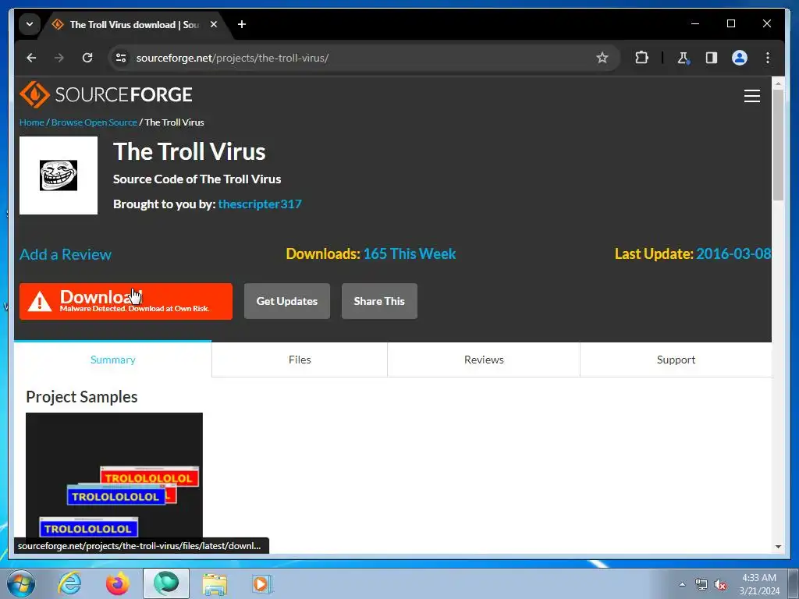Open the Home breadcrumb link
The width and height of the screenshot is (799, 599).
[x=31, y=122]
